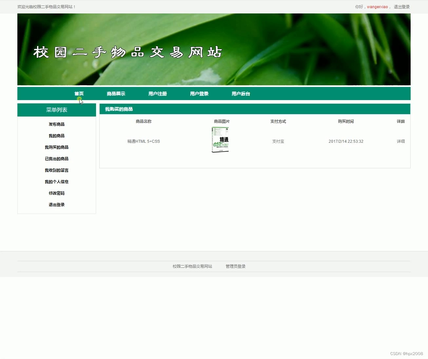This screenshot has height=359, width=428.
Task: Click the 支付宝 payment cell
Action: [278, 141]
